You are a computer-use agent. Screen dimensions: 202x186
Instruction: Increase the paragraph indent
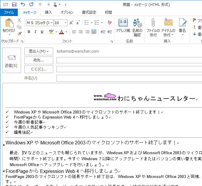[x=110, y=32]
